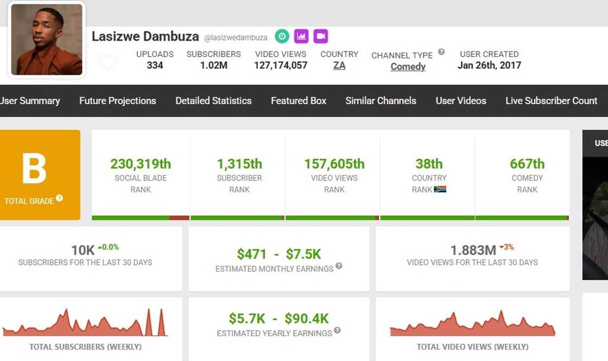Image resolution: width=608 pixels, height=361 pixels.
Task: Click the purple video camera icon
Action: pyautogui.click(x=321, y=36)
